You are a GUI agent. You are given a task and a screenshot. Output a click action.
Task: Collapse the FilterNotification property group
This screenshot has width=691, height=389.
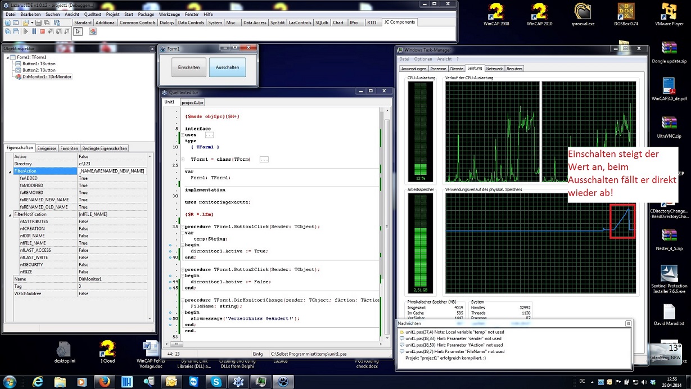click(x=10, y=215)
